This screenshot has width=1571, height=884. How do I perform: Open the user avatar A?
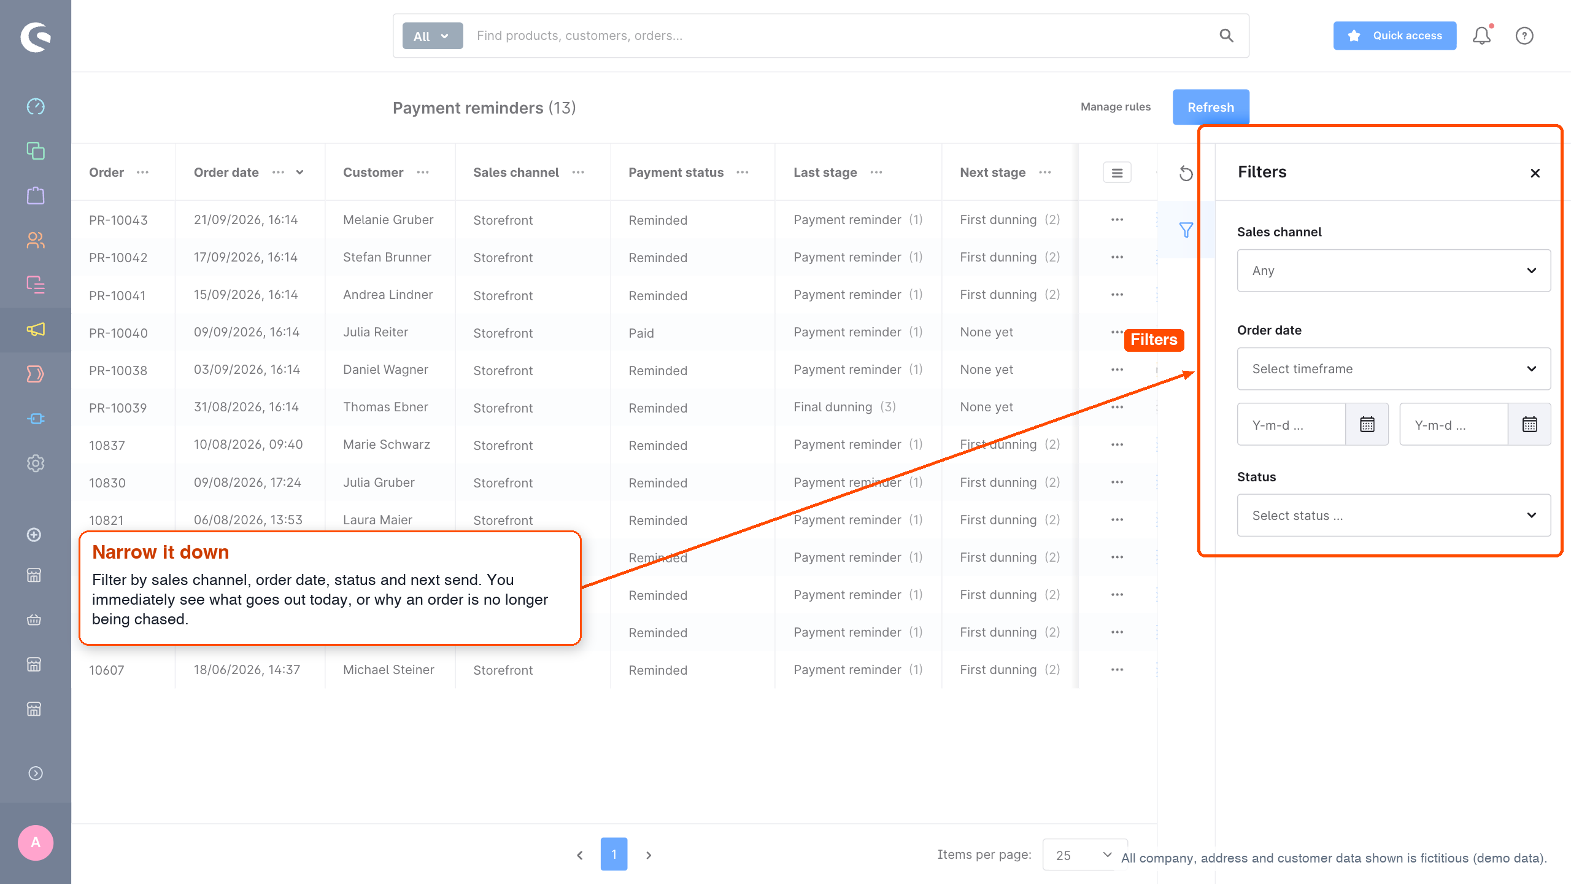(36, 843)
